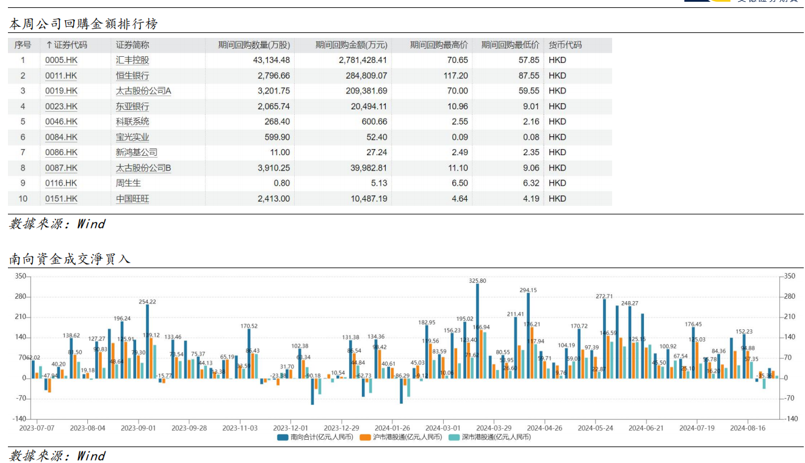Open stock code link 0151.HK
This screenshot has height=463, width=805.
[62, 199]
